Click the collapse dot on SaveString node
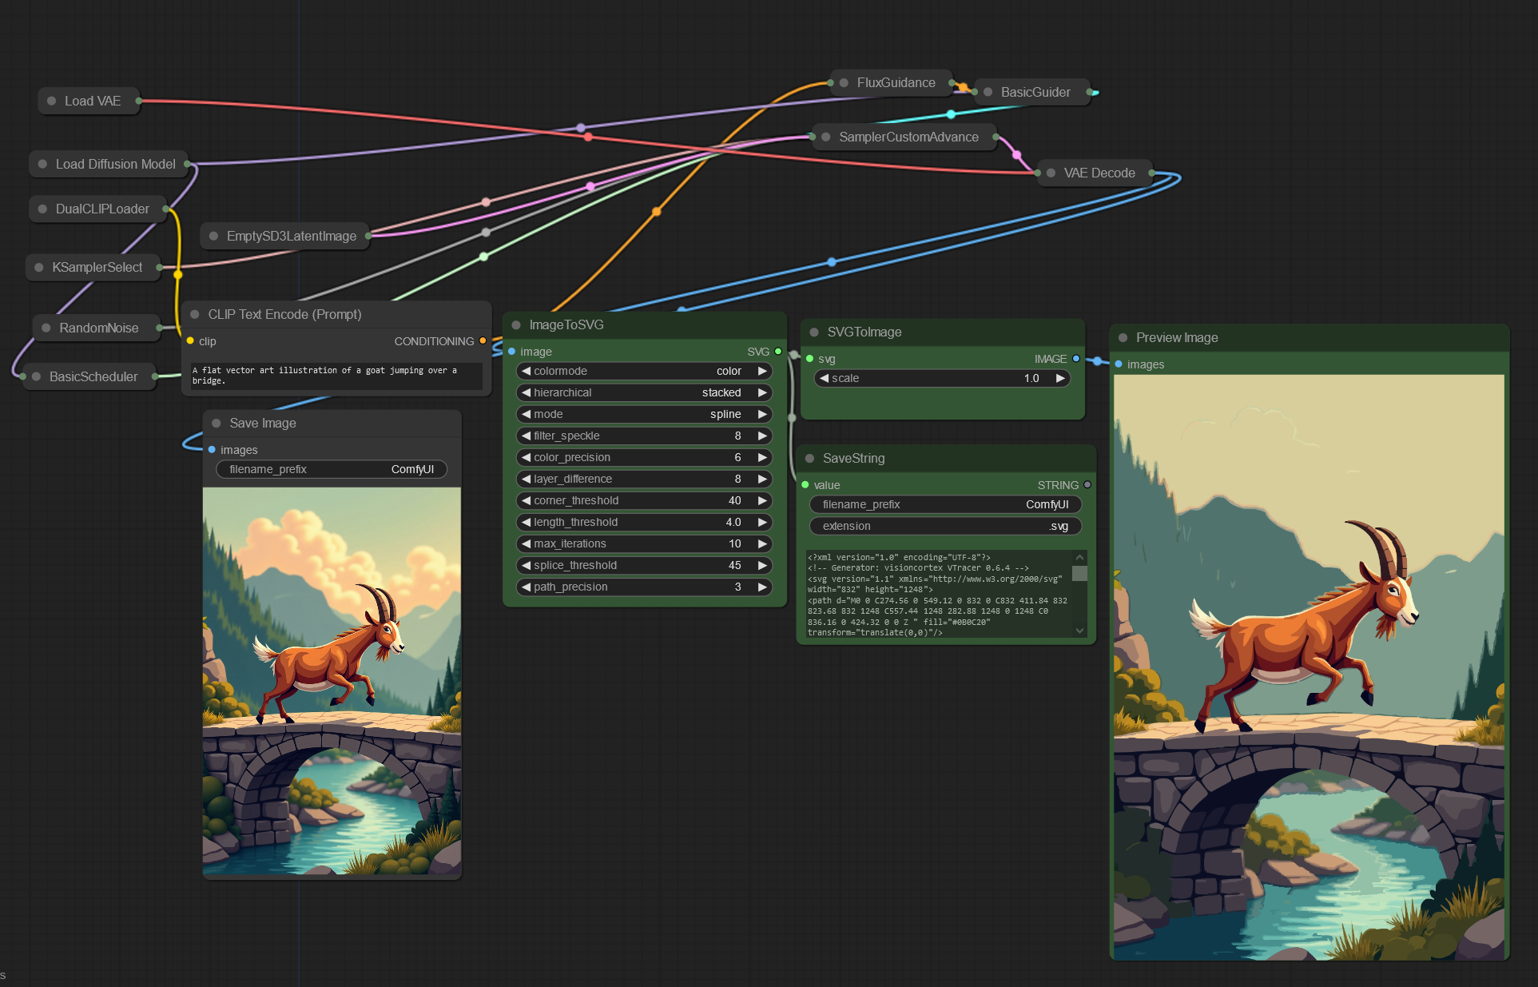 (x=809, y=458)
